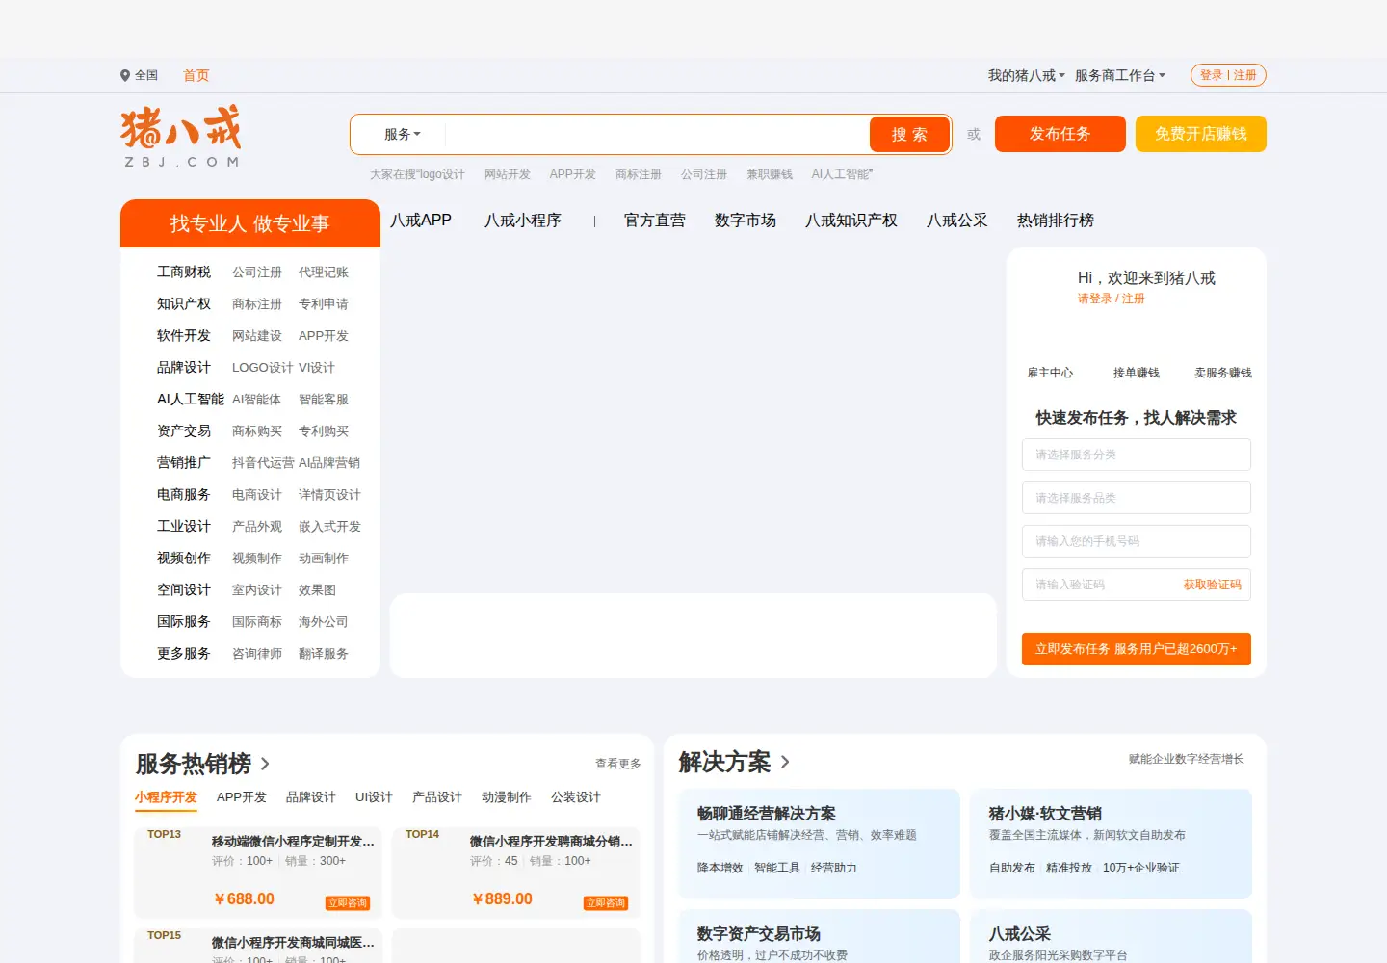1387x963 pixels.
Task: Click the arrow next to 服务热销榜
Action: (265, 764)
